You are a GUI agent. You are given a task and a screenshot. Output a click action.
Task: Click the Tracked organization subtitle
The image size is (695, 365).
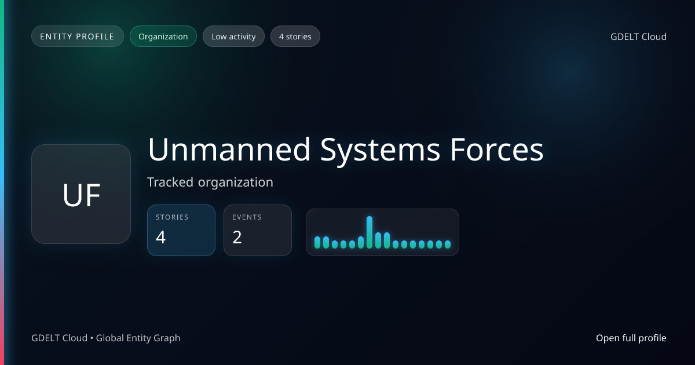pos(210,182)
